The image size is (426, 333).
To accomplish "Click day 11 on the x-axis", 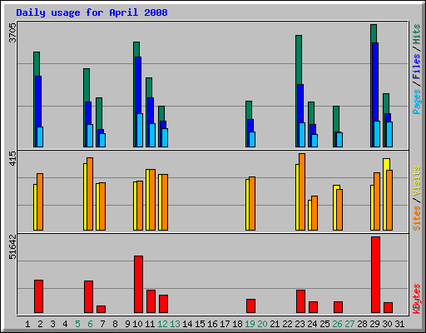I will tap(150, 324).
